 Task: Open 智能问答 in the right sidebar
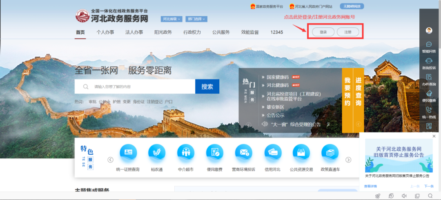tap(429, 47)
